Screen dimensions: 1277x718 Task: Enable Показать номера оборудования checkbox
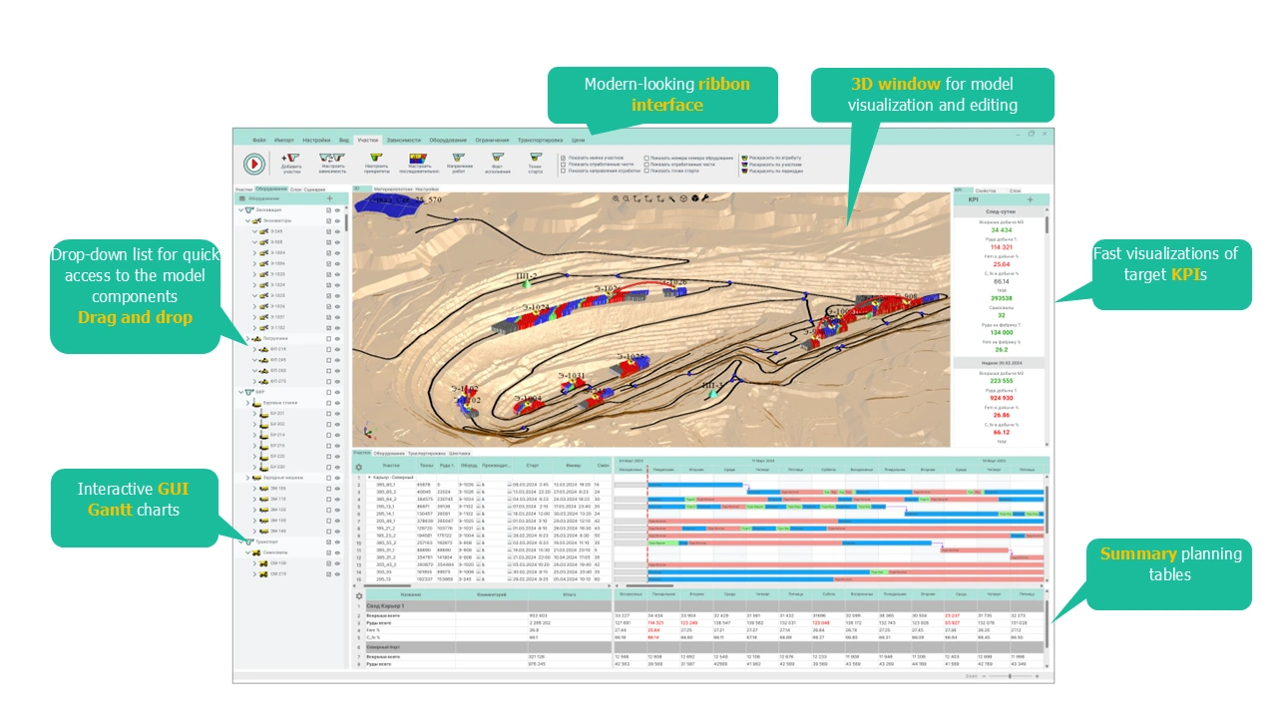pyautogui.click(x=646, y=158)
